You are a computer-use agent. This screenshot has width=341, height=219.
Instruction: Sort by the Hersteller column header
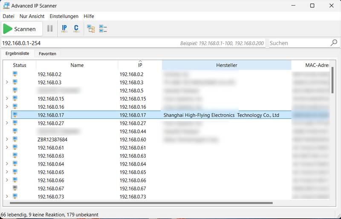coord(227,65)
